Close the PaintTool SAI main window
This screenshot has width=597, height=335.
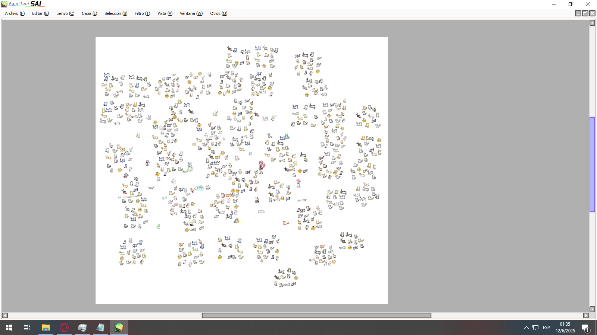pyautogui.click(x=588, y=4)
